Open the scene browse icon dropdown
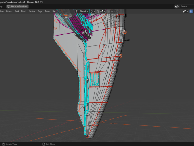Image resolution: width=194 pixels, height=146 pixels. coord(177,6)
